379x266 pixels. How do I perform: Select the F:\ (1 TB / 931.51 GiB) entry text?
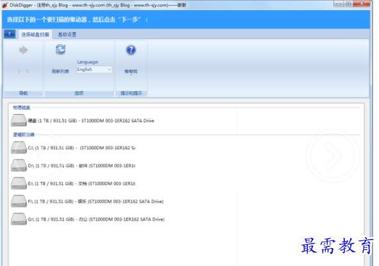96,201
